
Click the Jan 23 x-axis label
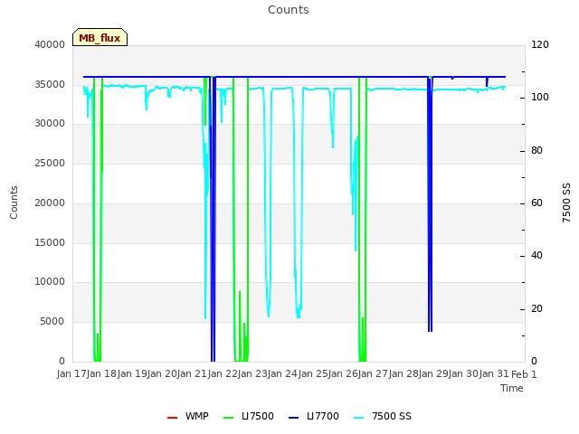(252, 373)
